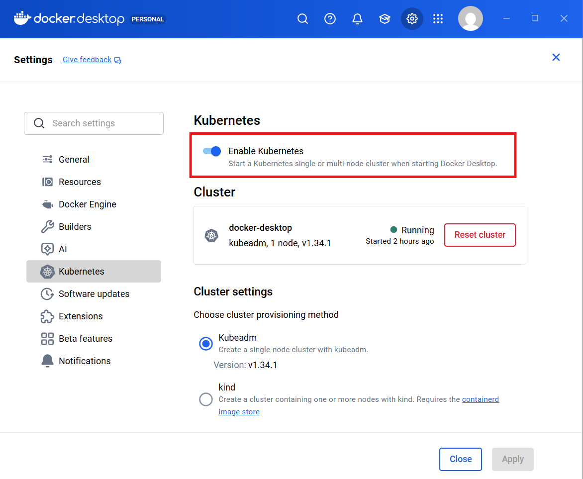
Task: Open the Give feedback link
Action: tap(87, 60)
